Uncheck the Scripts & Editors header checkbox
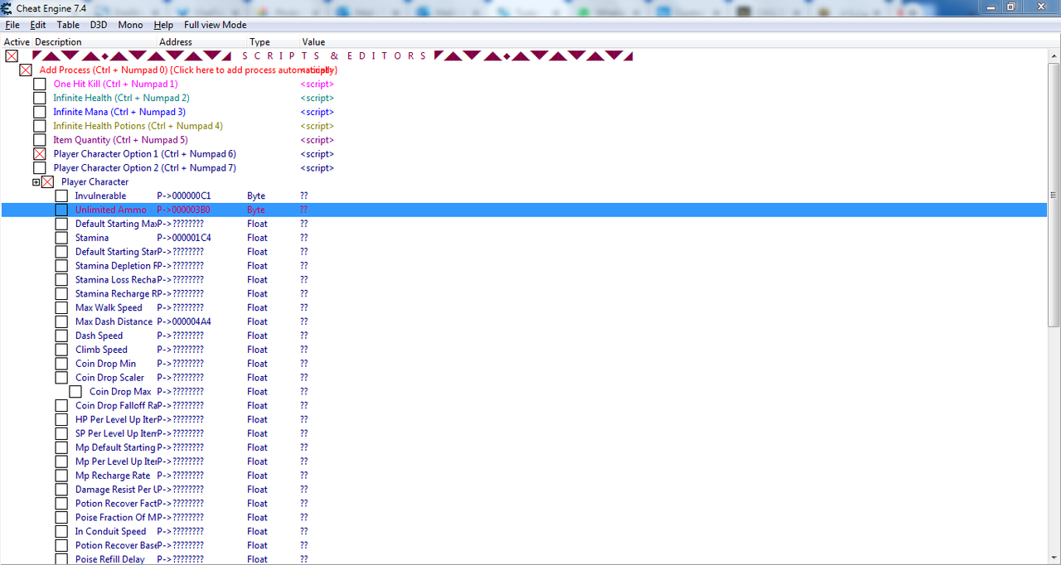The width and height of the screenshot is (1061, 565). (x=12, y=56)
